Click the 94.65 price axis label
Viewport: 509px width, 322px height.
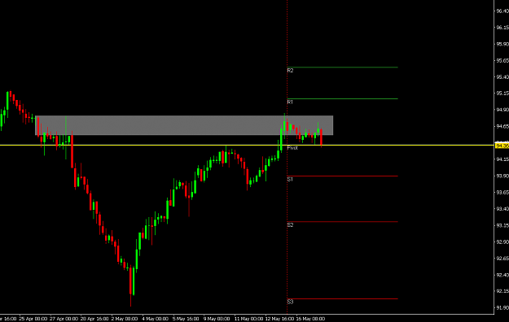point(502,126)
